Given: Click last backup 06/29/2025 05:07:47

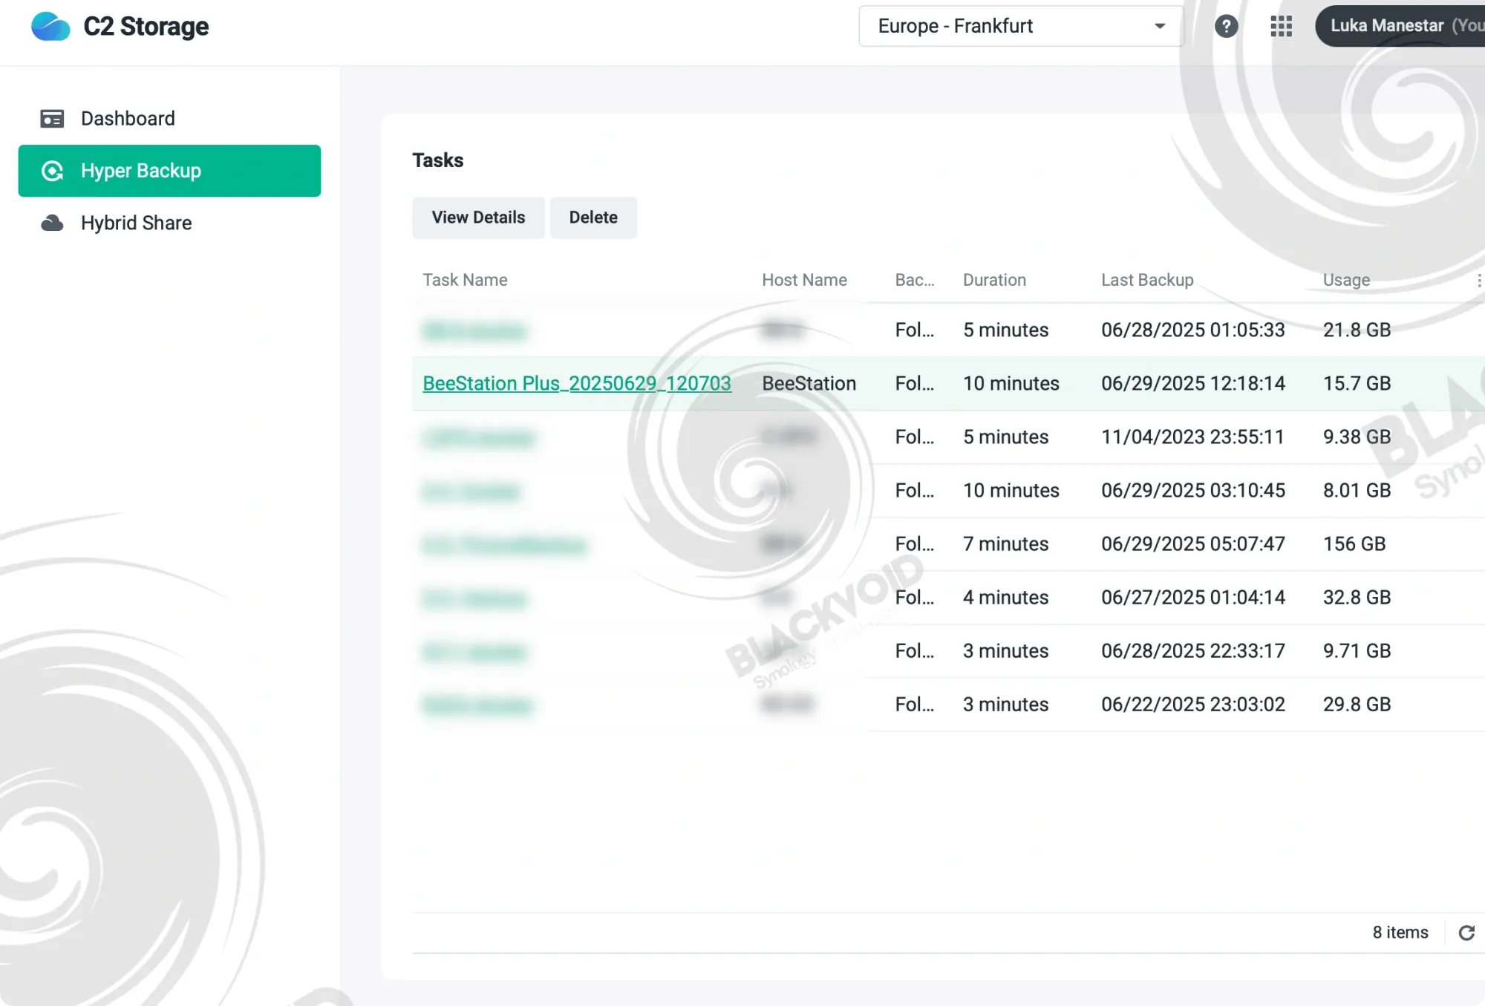Looking at the screenshot, I should tap(1192, 543).
